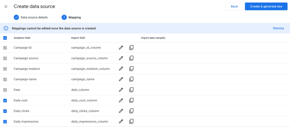This screenshot has height=127, width=290.
Task: Edit the campaign_id_column import field
Action: [x=121, y=48]
